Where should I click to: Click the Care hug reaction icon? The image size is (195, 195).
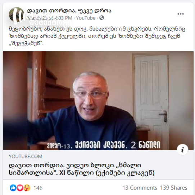point(27,188)
